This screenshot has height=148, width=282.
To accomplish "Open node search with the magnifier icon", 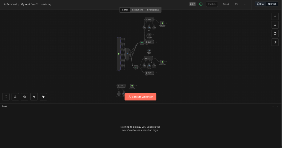I will tap(275, 25).
